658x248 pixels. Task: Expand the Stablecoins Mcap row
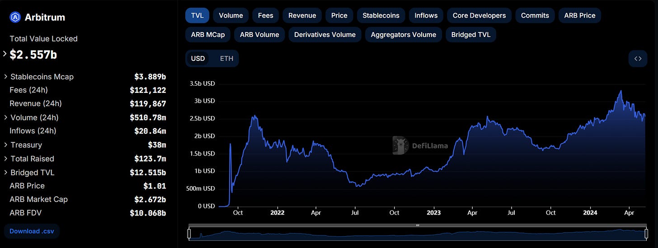tap(5, 77)
